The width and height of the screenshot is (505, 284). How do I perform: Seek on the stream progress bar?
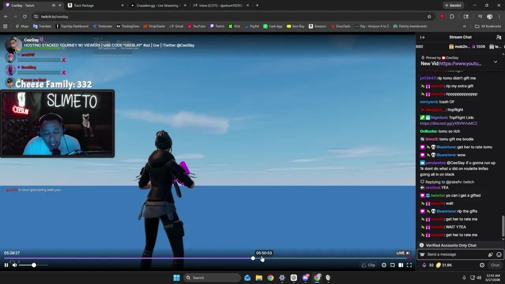(207, 258)
